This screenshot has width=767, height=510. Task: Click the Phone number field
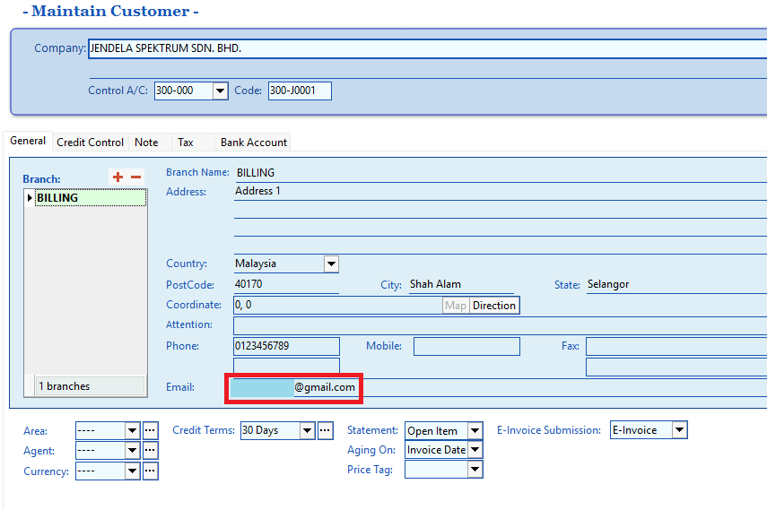[286, 346]
